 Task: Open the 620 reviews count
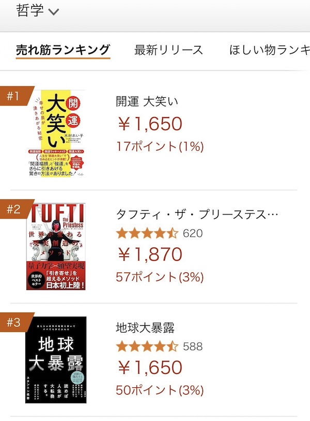click(193, 233)
